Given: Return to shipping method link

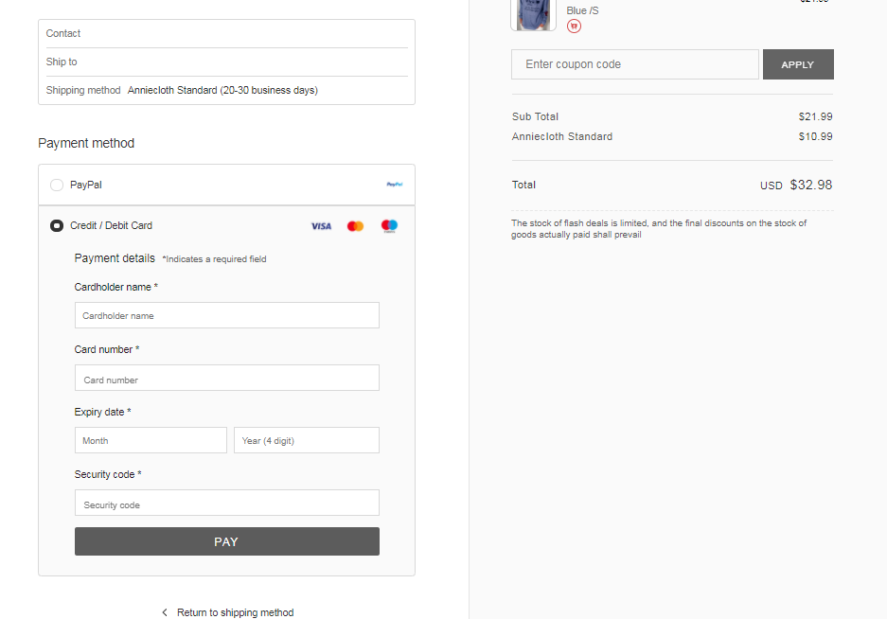Looking at the screenshot, I should point(235,612).
